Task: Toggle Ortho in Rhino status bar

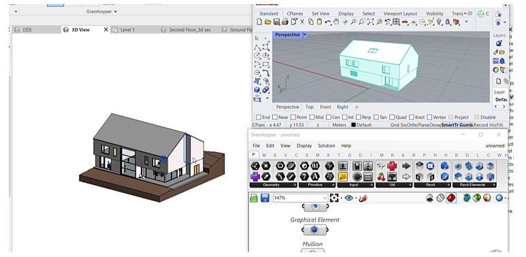Action: pos(412,125)
